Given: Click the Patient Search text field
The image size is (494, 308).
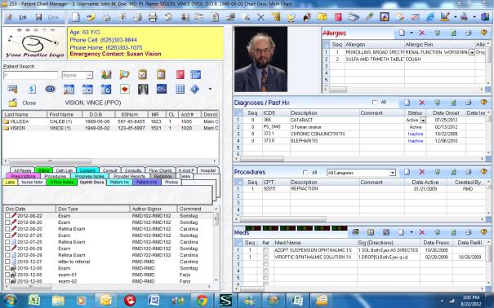Looking at the screenshot, I should pos(31,76).
